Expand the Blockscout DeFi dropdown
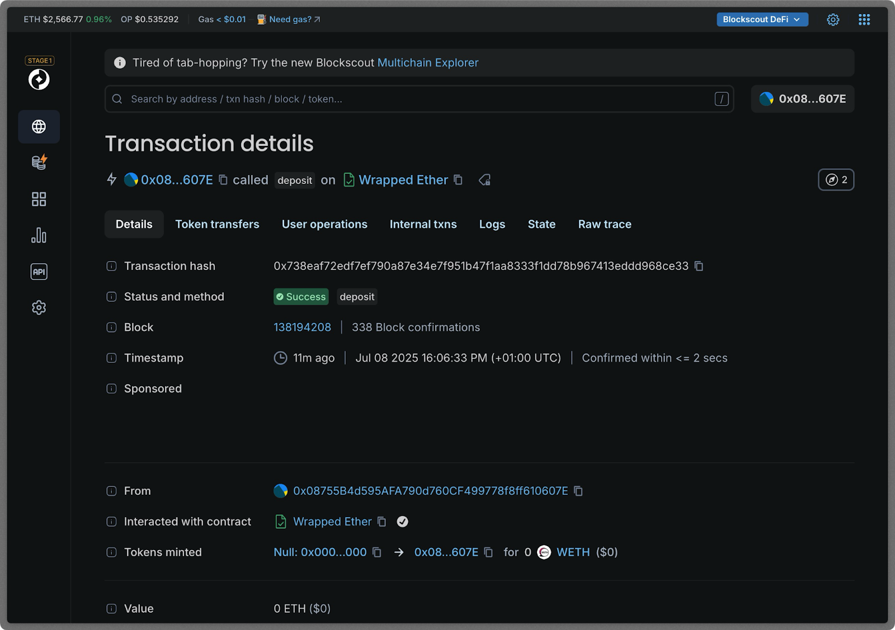Image resolution: width=895 pixels, height=630 pixels. tap(762, 20)
